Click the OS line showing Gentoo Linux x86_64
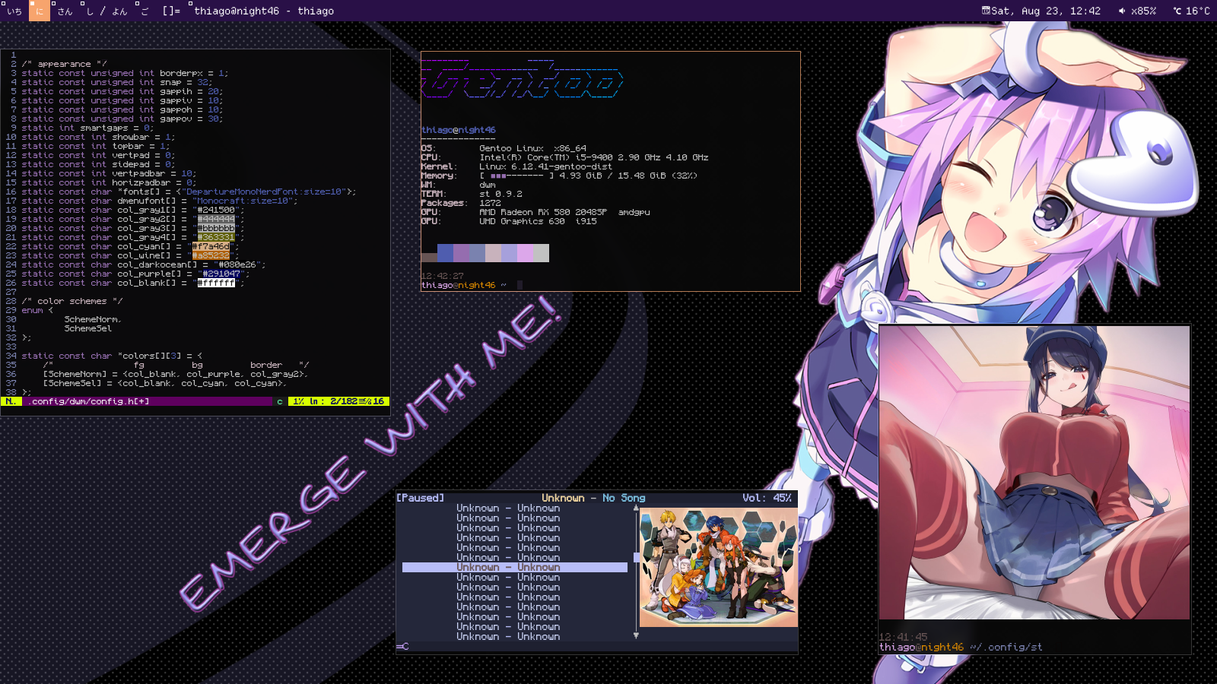The height and width of the screenshot is (684, 1217). (504, 148)
